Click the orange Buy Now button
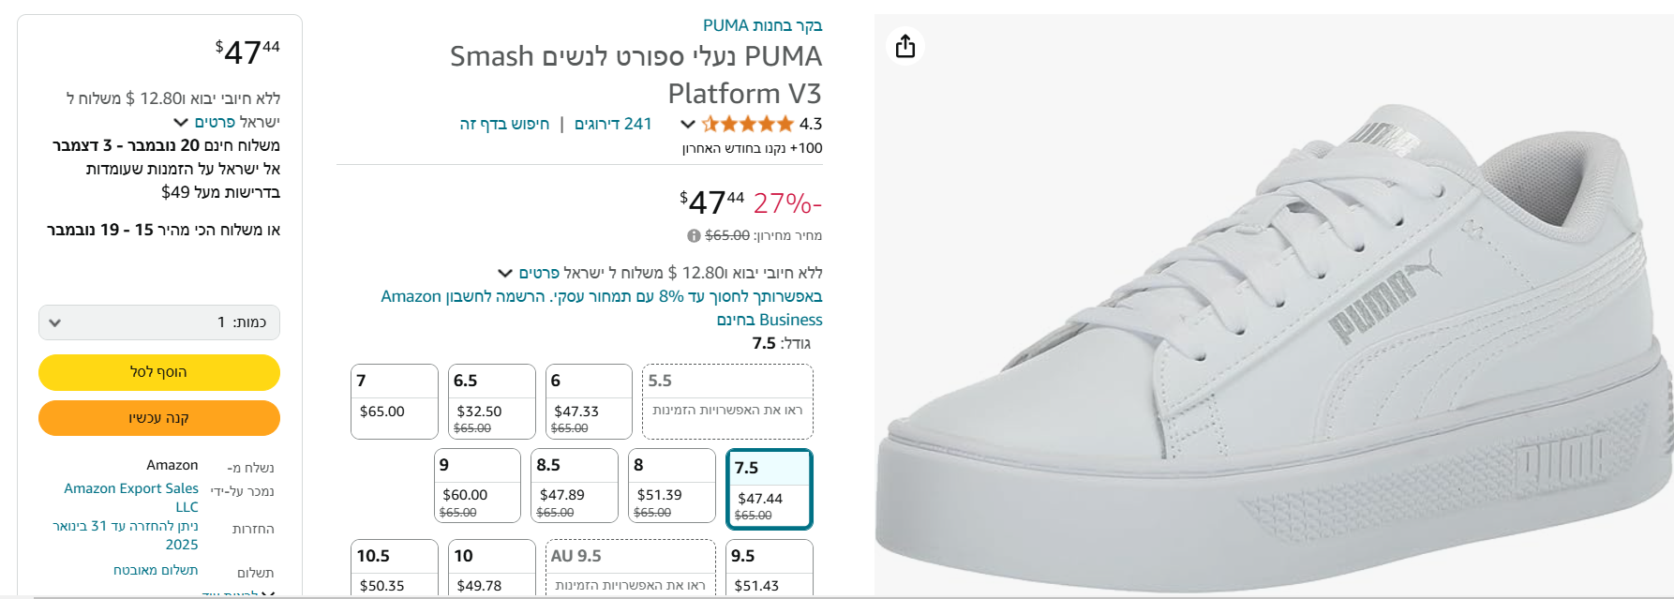The image size is (1674, 599). point(159,418)
